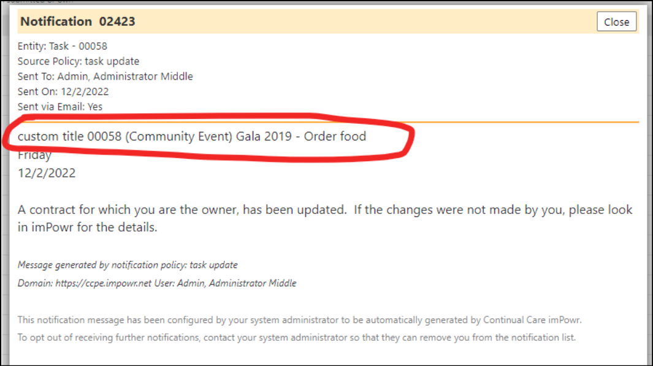
Task: Click the User Admin, Administrator Middle text
Action: click(x=225, y=284)
